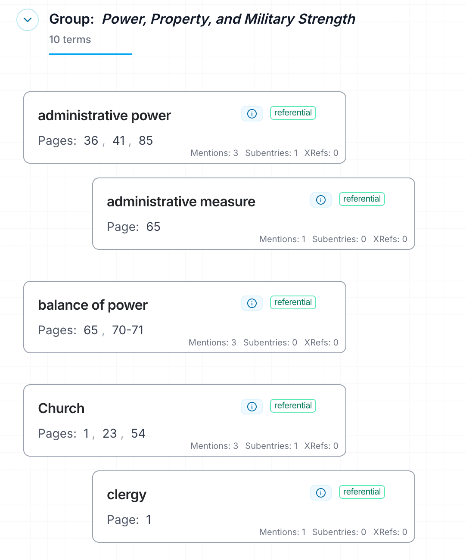This screenshot has width=466, height=560.
Task: Open page 36 for administrative power
Action: 90,140
